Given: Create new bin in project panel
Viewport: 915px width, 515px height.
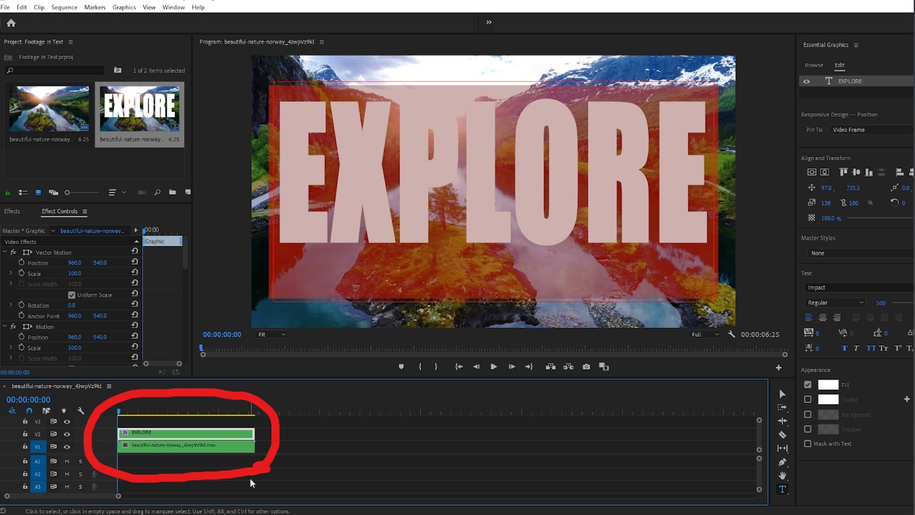Looking at the screenshot, I should [x=172, y=192].
